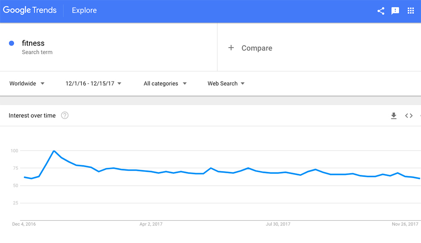421x243 pixels.
Task: Open the Web Search type dropdown
Action: (x=226, y=84)
